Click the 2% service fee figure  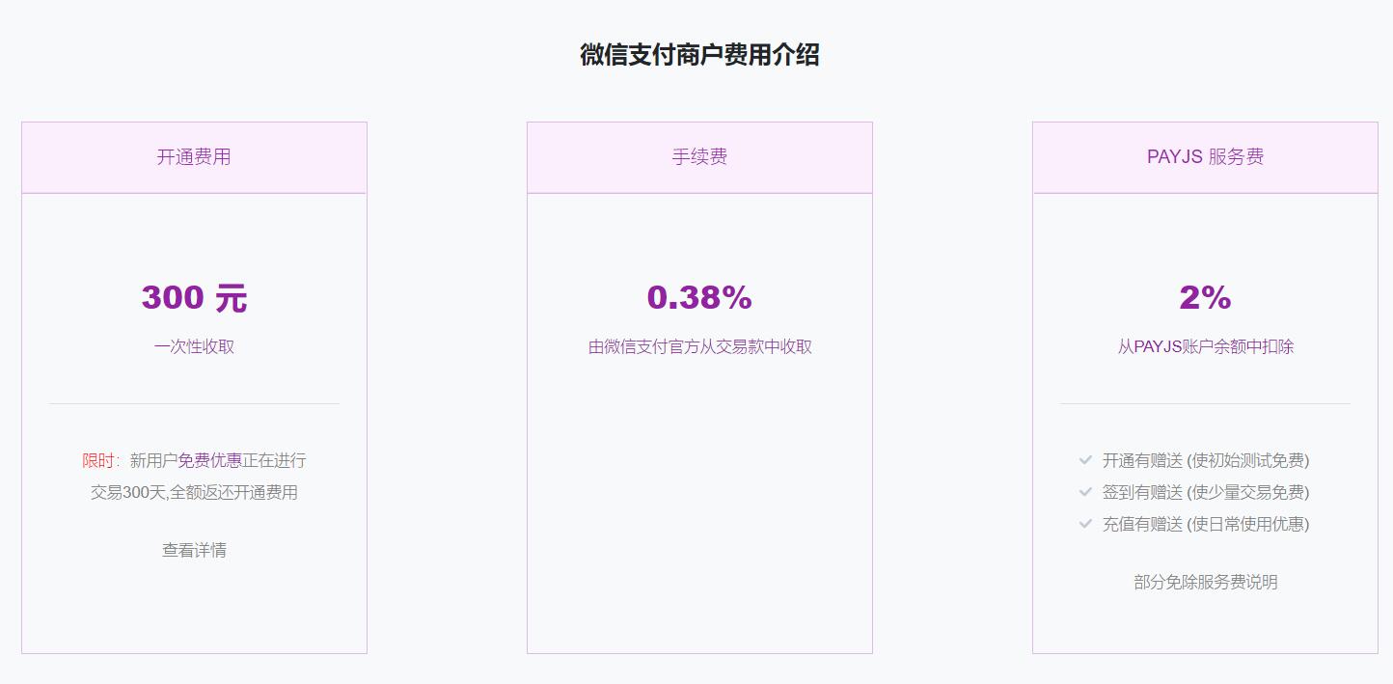click(1205, 297)
